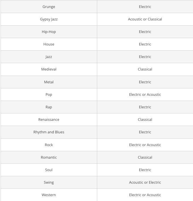193x201 pixels.
Task: Click the Rap genre cell
Action: pos(49,107)
